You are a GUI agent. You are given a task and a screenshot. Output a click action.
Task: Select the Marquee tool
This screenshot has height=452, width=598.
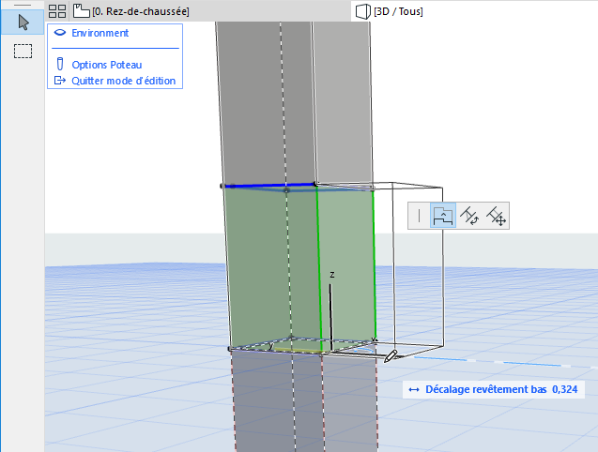tap(23, 51)
